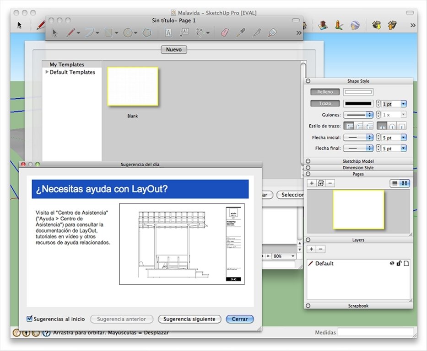Open the Flecha inicial arrow dropdown
Viewport: 427px width, 351px height.
pyautogui.click(x=358, y=137)
